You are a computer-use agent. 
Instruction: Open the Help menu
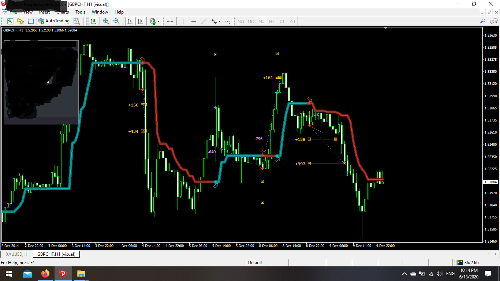(119, 12)
